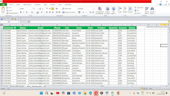Open the File tab

click(x=3, y=5)
